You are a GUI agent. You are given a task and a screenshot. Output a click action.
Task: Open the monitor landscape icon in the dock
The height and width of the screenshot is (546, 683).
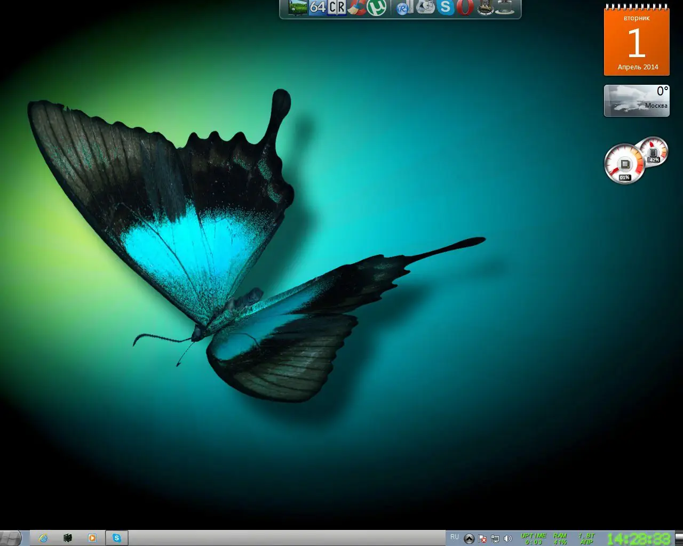pyautogui.click(x=297, y=7)
